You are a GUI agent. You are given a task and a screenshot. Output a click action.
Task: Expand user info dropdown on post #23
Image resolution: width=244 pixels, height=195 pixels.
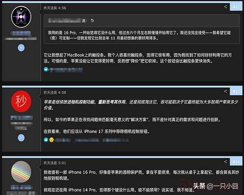click(x=21, y=138)
